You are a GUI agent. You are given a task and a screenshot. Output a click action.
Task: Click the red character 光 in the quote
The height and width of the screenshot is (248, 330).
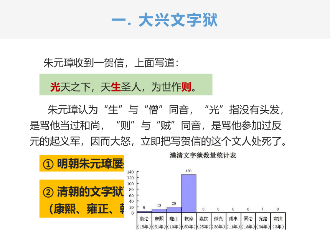55,87
